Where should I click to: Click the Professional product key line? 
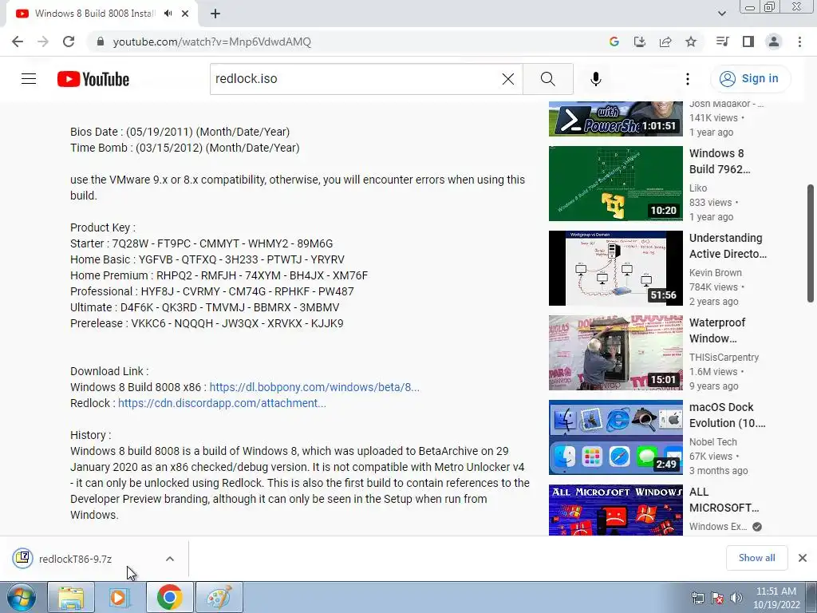pos(212,291)
